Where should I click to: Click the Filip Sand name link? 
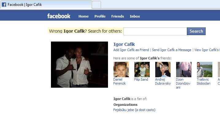141,80
